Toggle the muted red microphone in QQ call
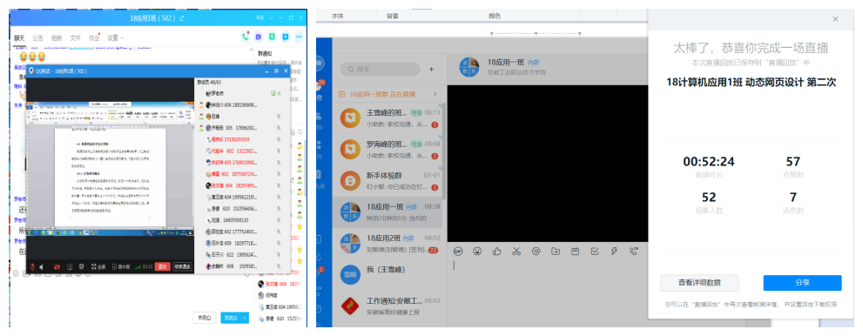 coord(32,266)
